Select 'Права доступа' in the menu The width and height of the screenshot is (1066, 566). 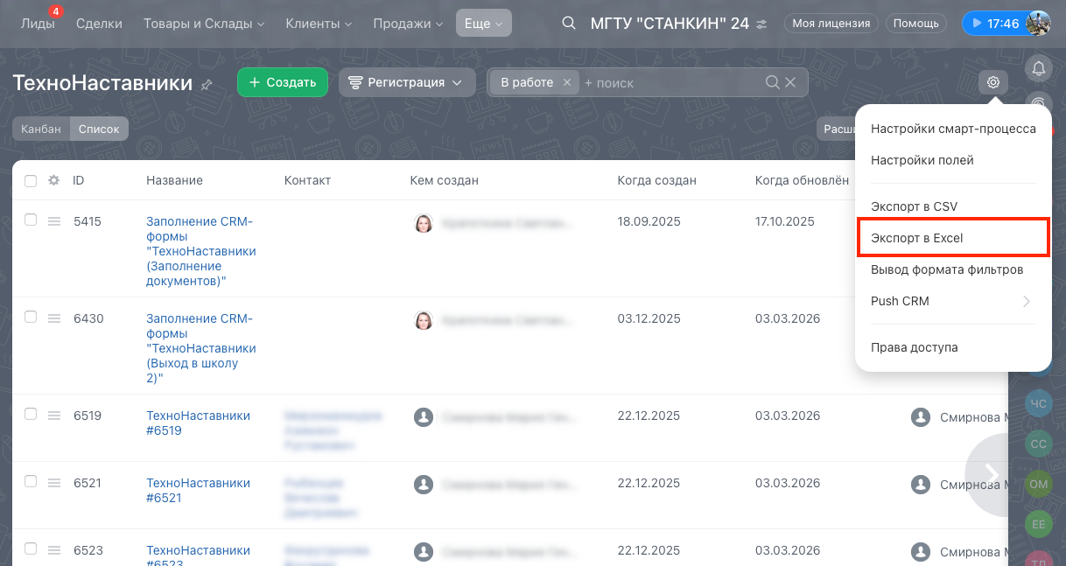(x=953, y=347)
